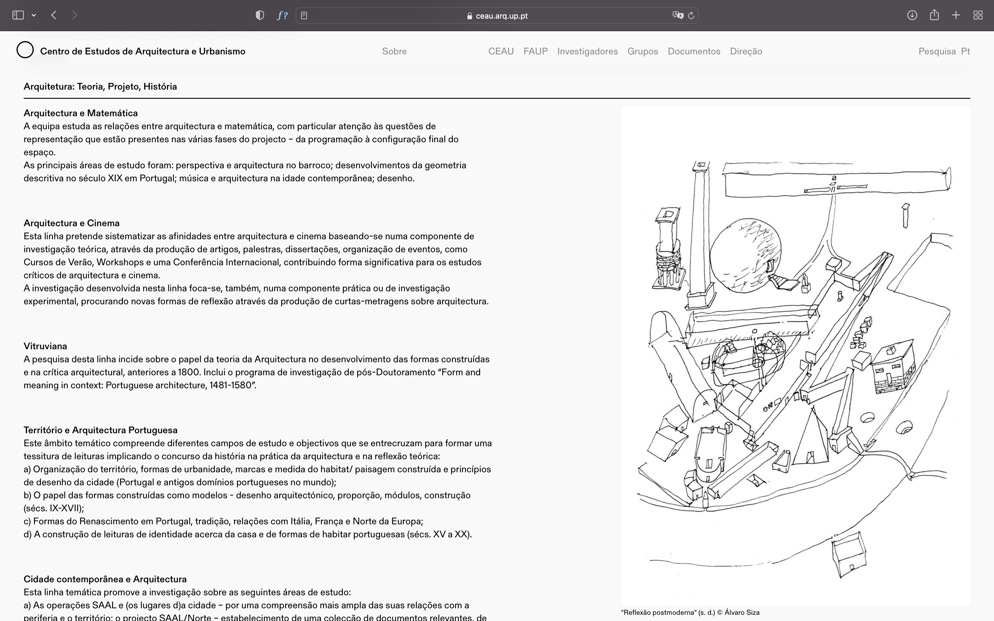Image resolution: width=994 pixels, height=621 pixels.
Task: Switch language using the Pt toggle
Action: coord(965,51)
